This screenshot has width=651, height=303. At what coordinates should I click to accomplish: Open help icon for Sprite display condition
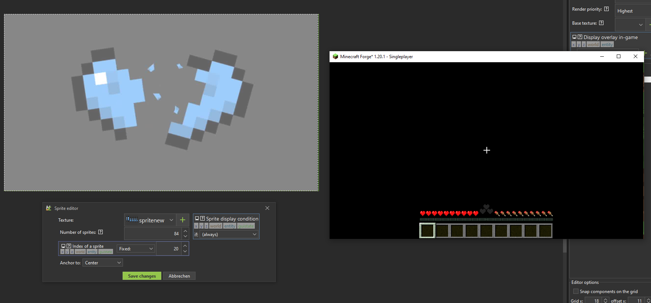coord(203,218)
